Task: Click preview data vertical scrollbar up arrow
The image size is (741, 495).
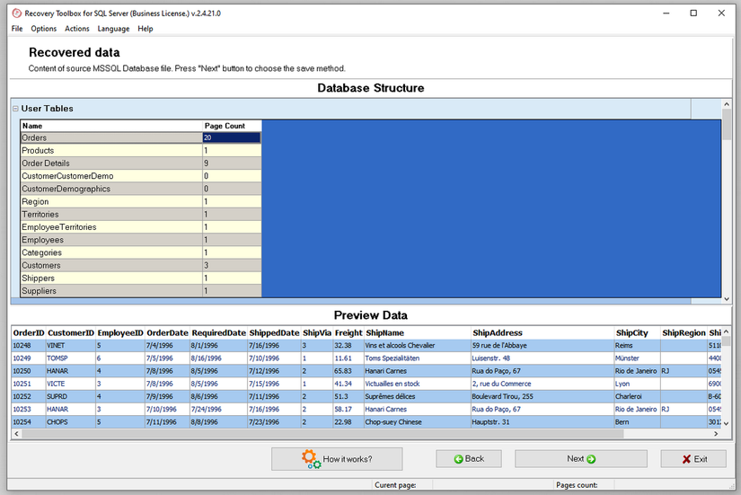Action: (x=727, y=331)
